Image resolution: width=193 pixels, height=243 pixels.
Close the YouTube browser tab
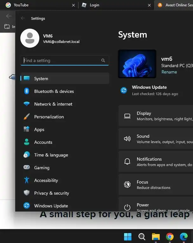pyautogui.click(x=73, y=5)
